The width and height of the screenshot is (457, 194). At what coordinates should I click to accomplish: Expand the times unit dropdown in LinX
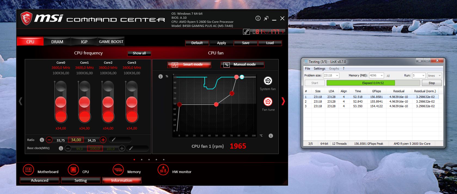tap(439, 76)
